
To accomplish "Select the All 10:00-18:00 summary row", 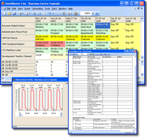I will [x=18, y=65].
